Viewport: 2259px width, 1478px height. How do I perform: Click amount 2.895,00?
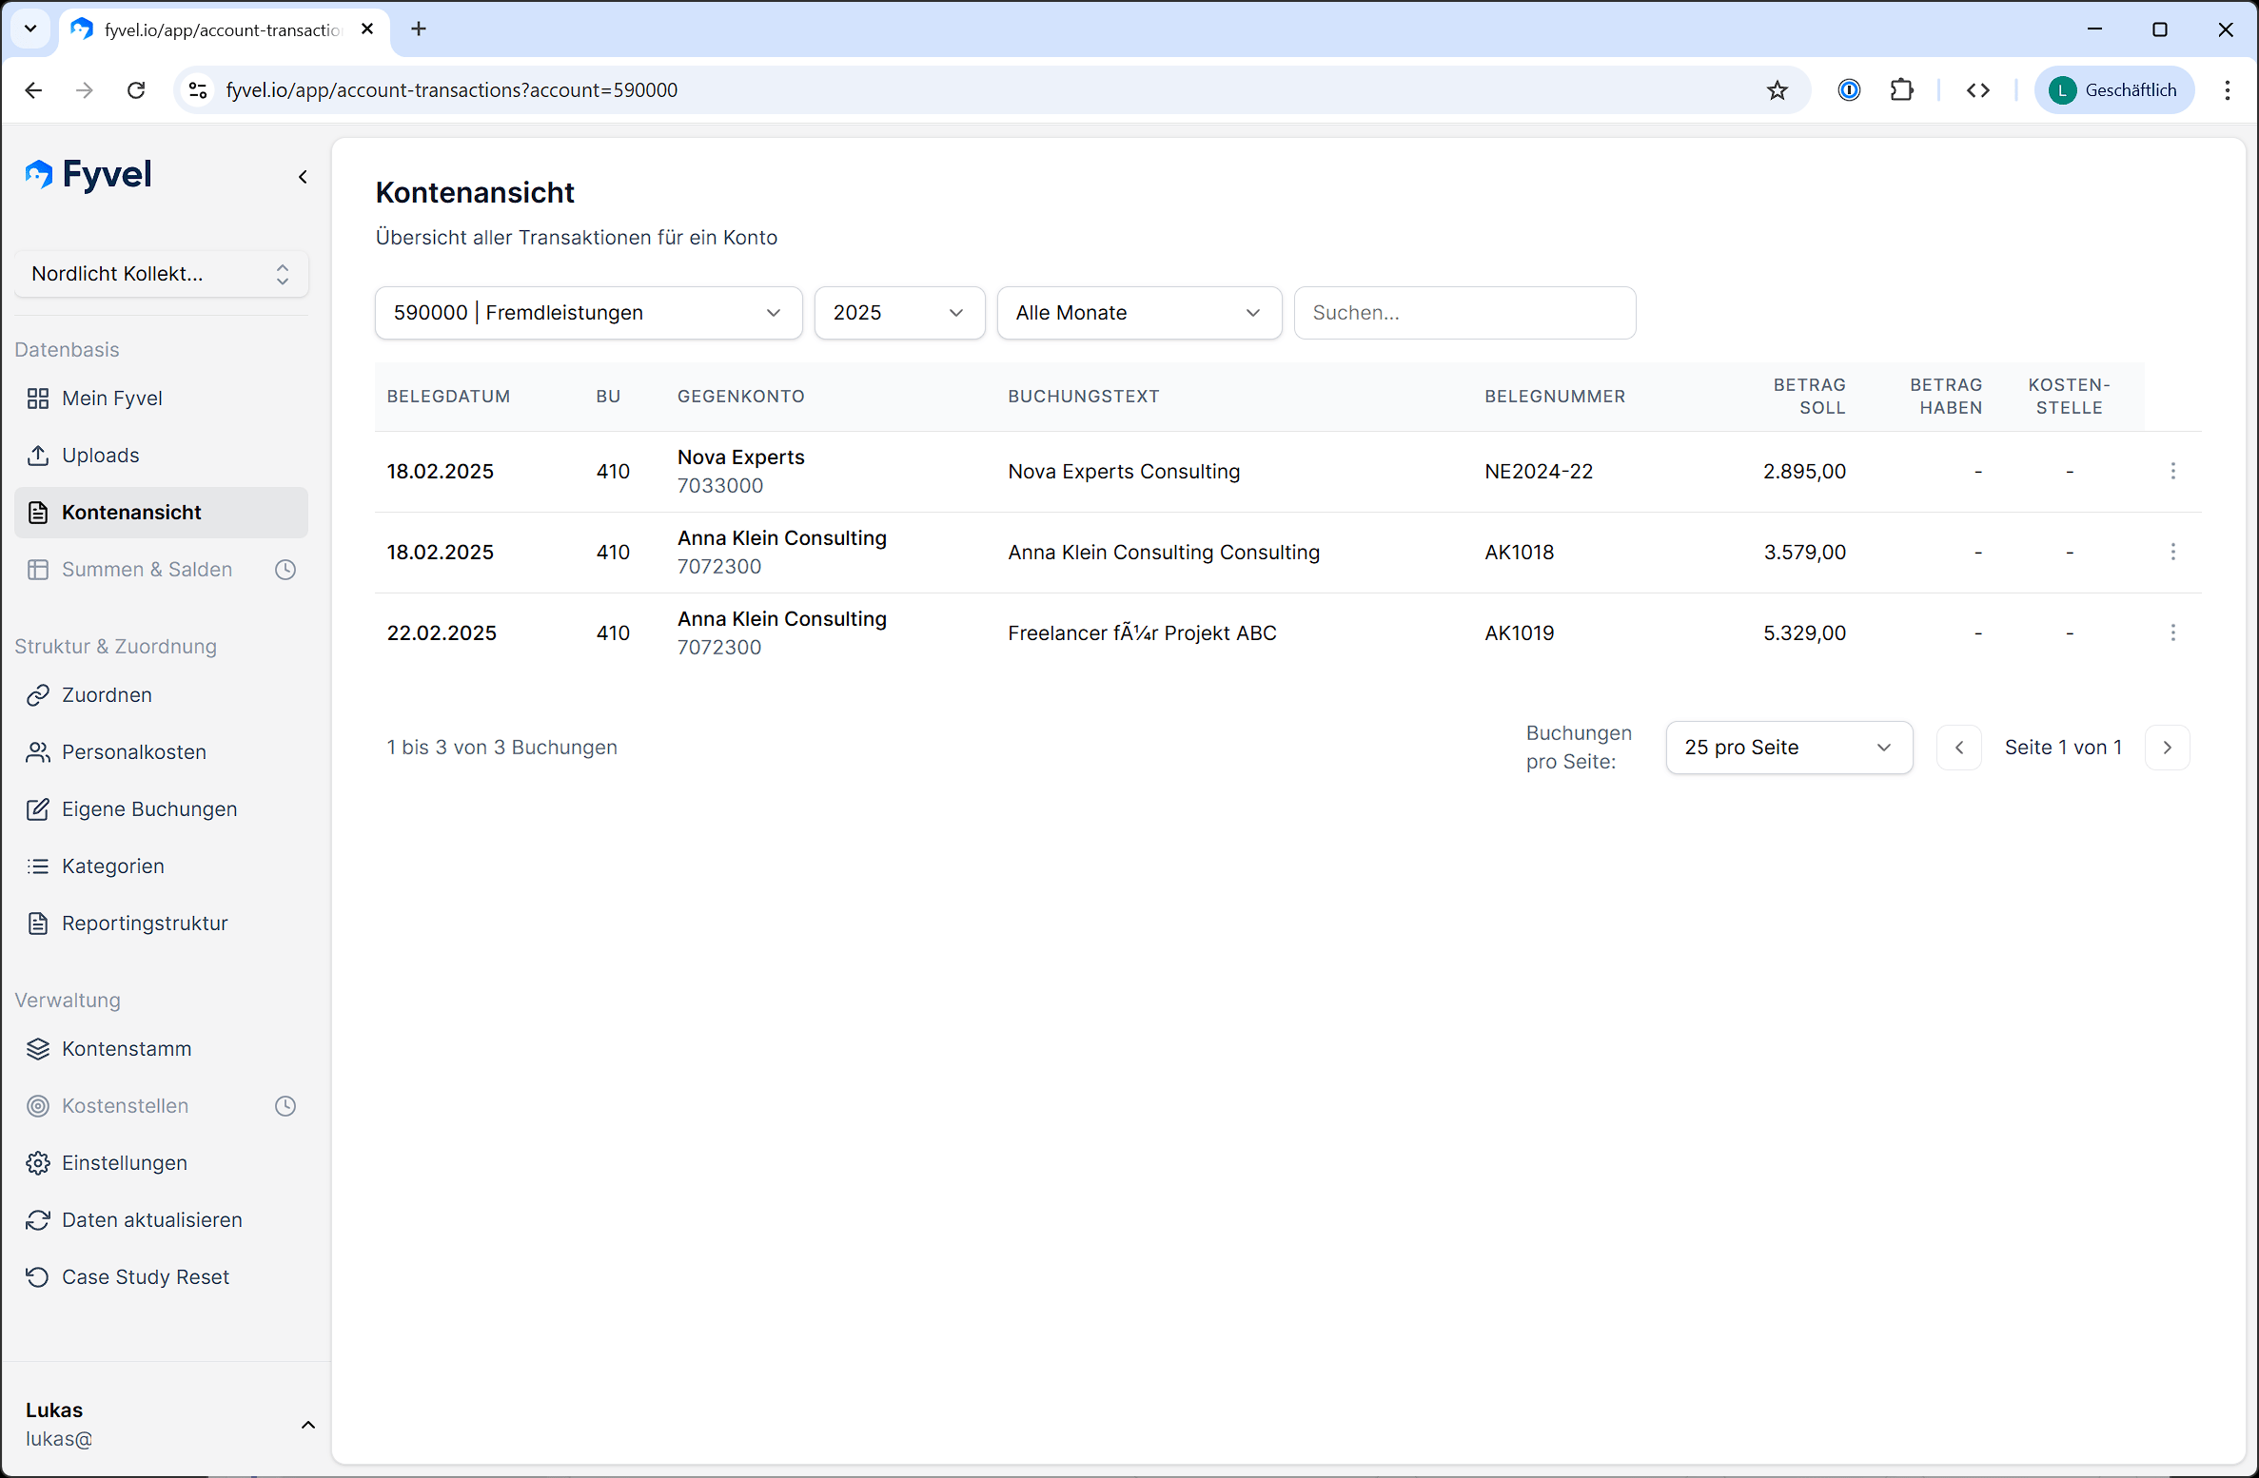point(1804,472)
